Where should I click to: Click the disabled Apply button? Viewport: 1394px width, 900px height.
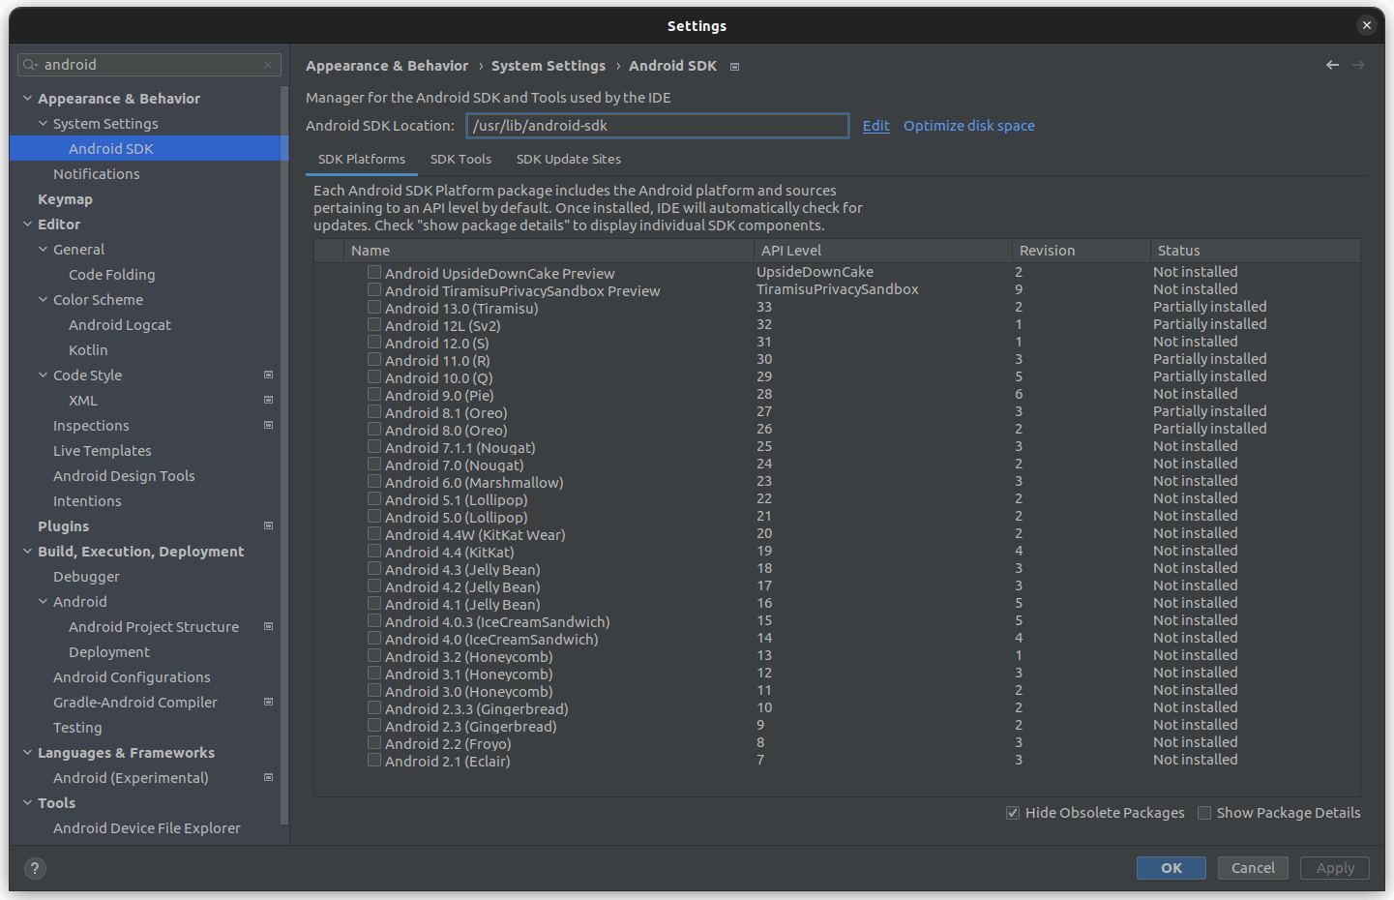pos(1335,868)
